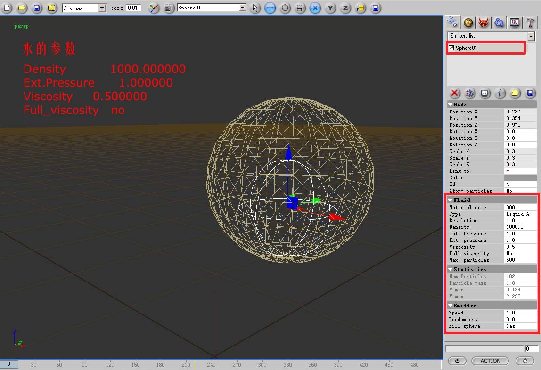Click frame 300 on the timeline
Image resolution: width=541 pixels, height=370 pixels.
(262, 364)
